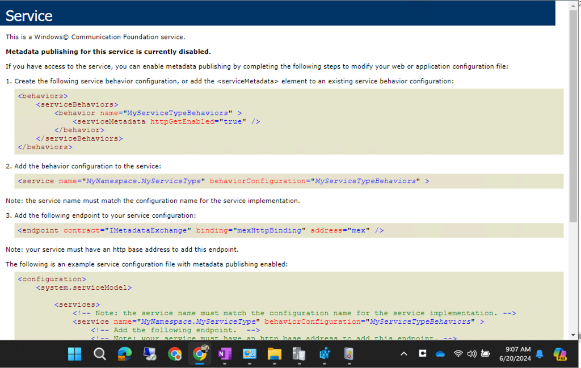Click "2. Add the behavior configuration to the service:"

83,166
